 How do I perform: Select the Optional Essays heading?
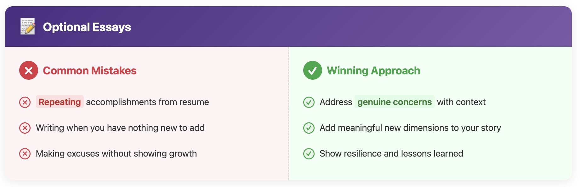(x=87, y=27)
